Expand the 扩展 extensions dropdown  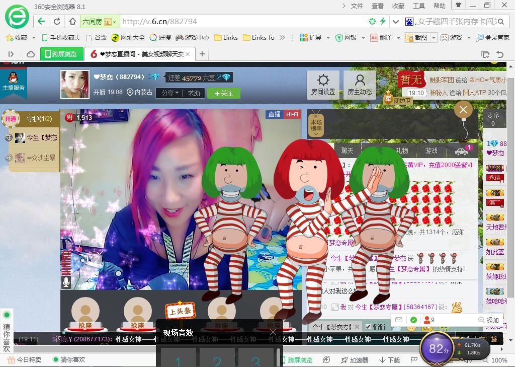328,38
